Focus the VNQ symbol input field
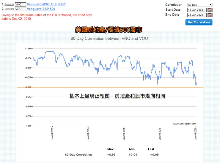 pyautogui.click(x=21, y=4)
